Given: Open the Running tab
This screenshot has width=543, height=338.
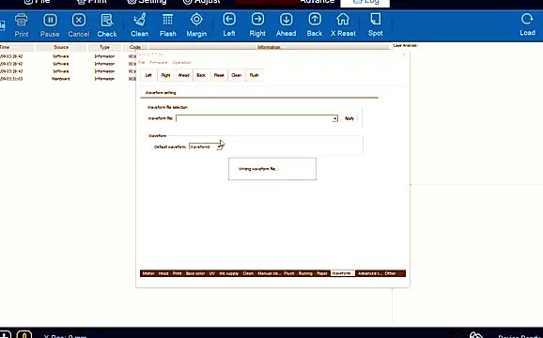Looking at the screenshot, I should (305, 273).
